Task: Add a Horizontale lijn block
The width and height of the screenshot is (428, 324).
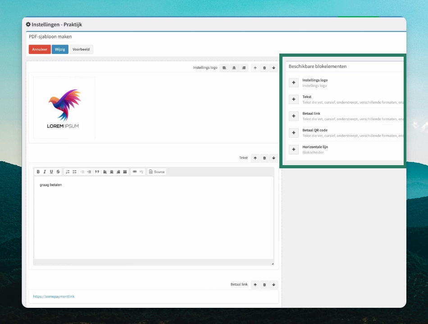Action: point(294,149)
